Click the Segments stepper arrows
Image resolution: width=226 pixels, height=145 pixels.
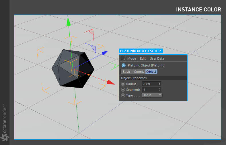(x=159, y=90)
